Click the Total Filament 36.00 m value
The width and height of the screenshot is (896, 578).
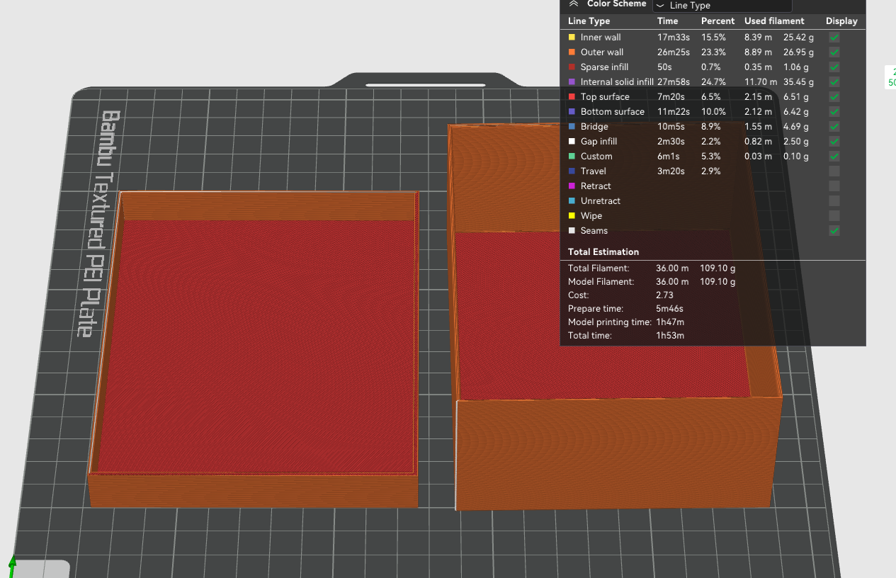coord(672,268)
